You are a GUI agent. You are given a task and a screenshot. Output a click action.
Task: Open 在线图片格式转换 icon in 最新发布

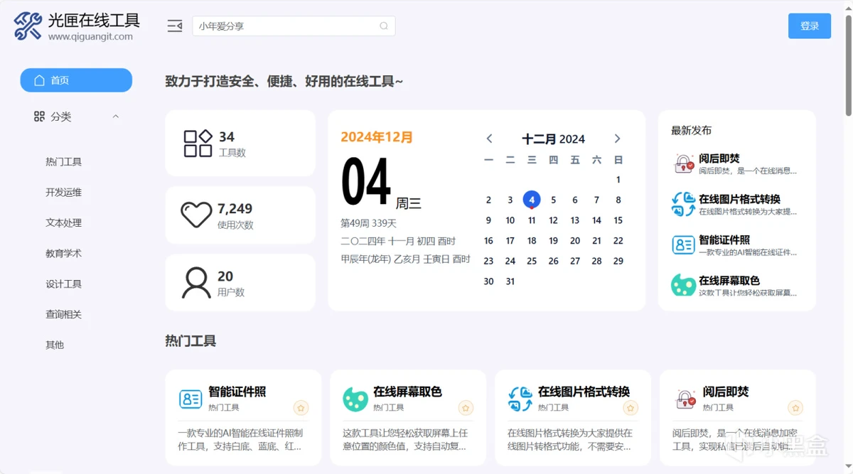[x=683, y=205]
